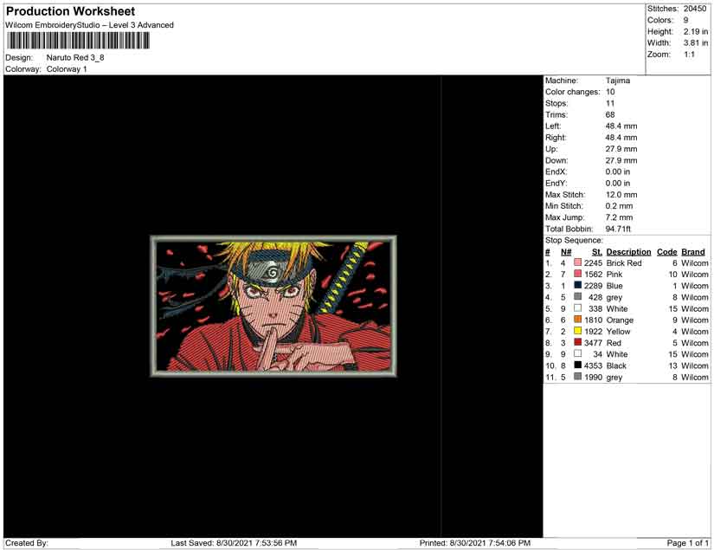Click the barcode under the worksheet title
This screenshot has width=714, height=550.
coord(78,41)
